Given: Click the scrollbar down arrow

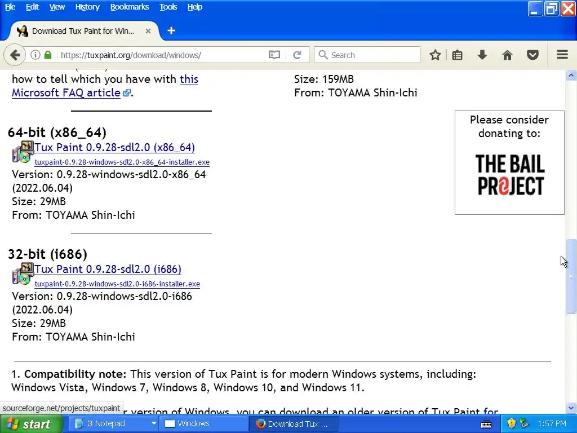Looking at the screenshot, I should [x=571, y=408].
